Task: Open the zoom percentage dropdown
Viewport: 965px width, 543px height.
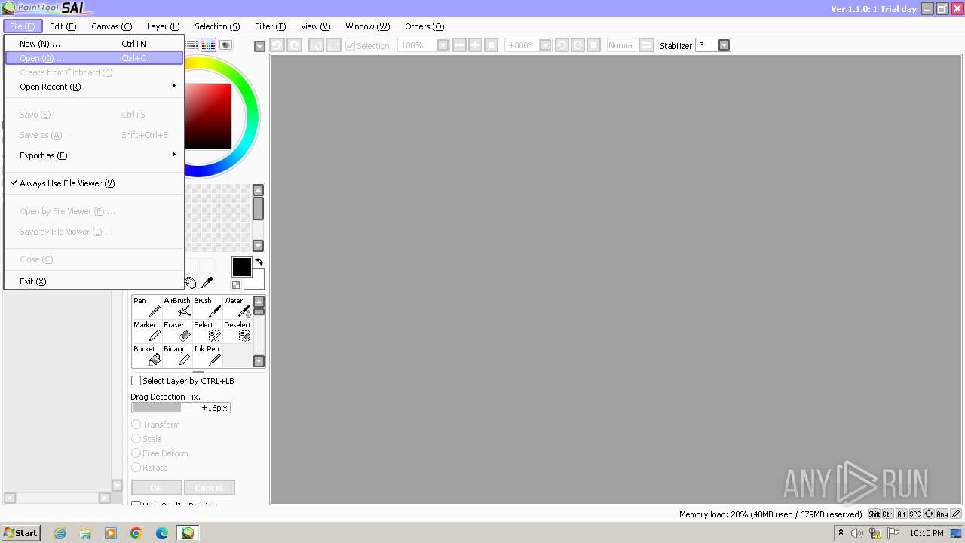Action: 443,45
